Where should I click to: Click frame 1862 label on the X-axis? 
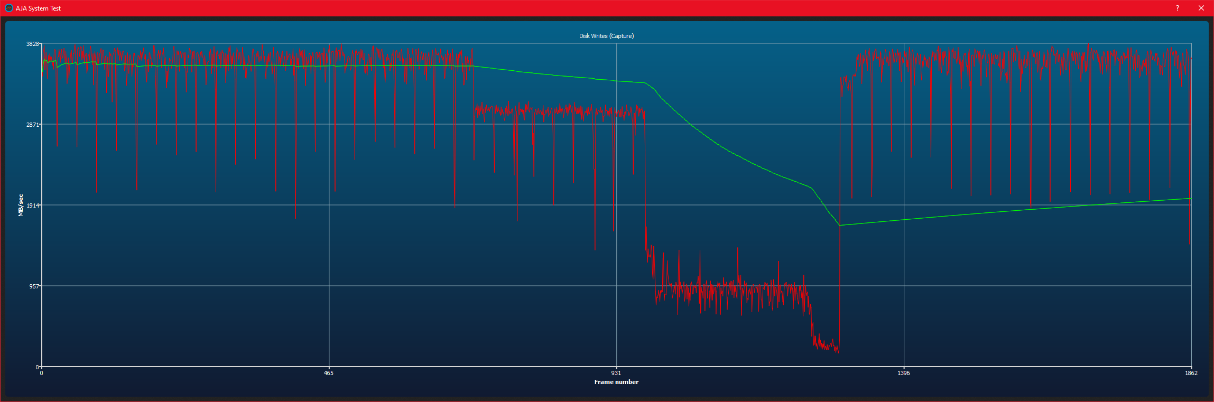tap(1191, 373)
